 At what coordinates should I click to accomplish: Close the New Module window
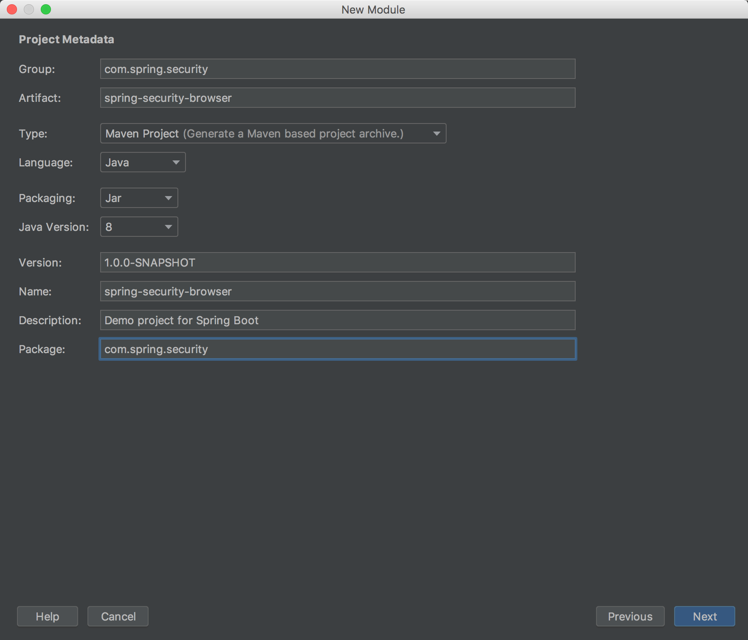point(12,9)
